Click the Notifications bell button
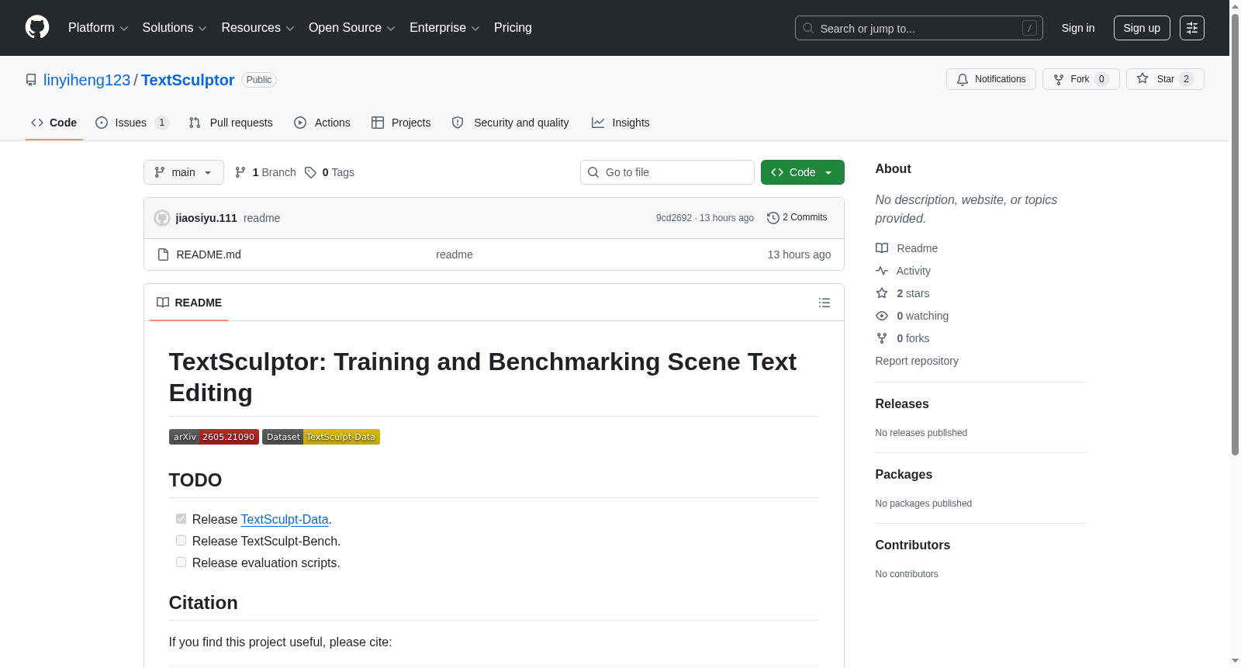1241x668 pixels. 991,79
